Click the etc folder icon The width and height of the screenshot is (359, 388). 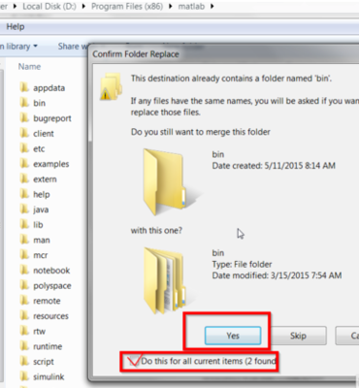[x=24, y=148]
